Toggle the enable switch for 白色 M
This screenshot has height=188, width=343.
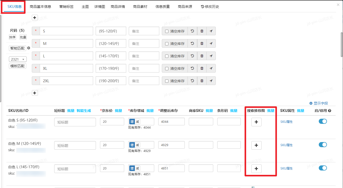[323, 145]
